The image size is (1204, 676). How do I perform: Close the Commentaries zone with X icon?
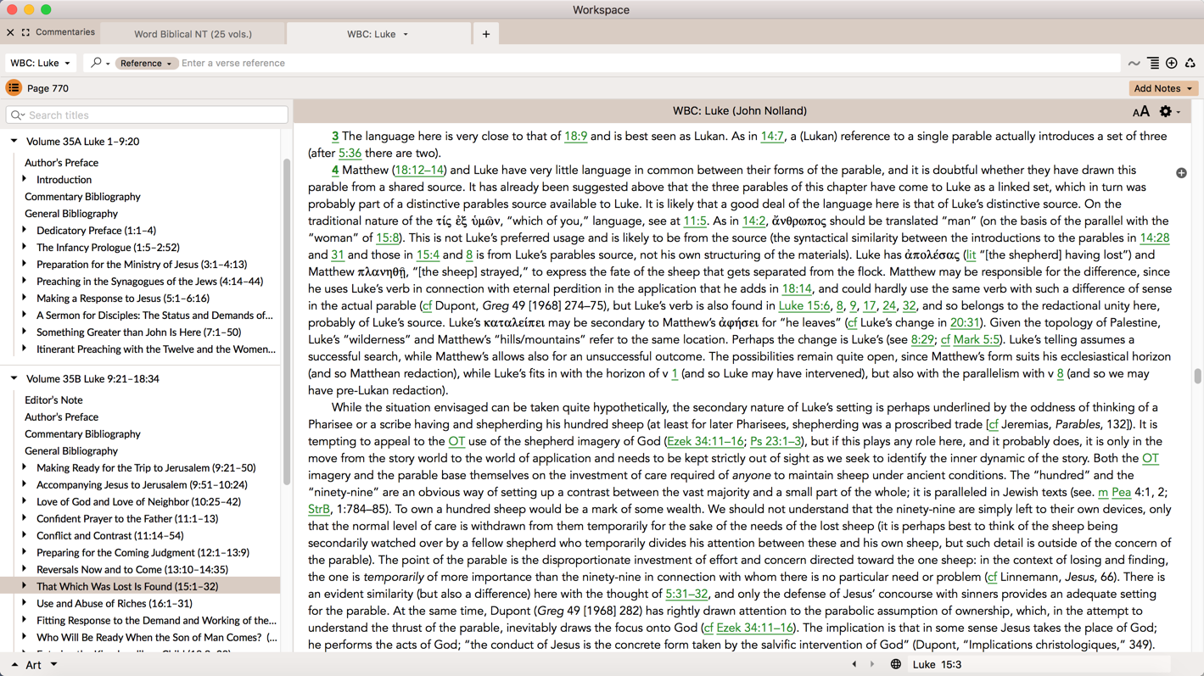10,32
